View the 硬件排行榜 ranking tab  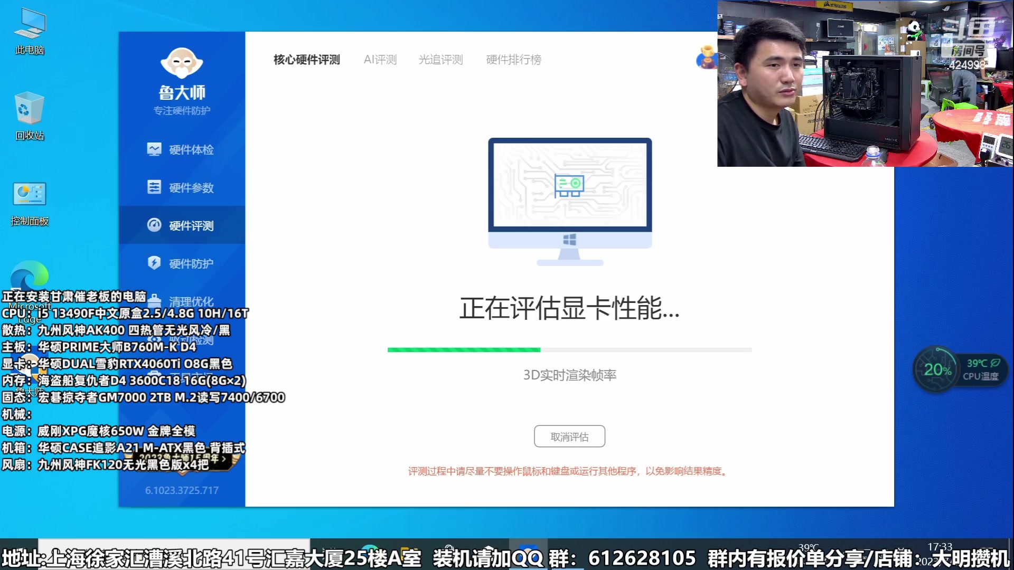[513, 60]
